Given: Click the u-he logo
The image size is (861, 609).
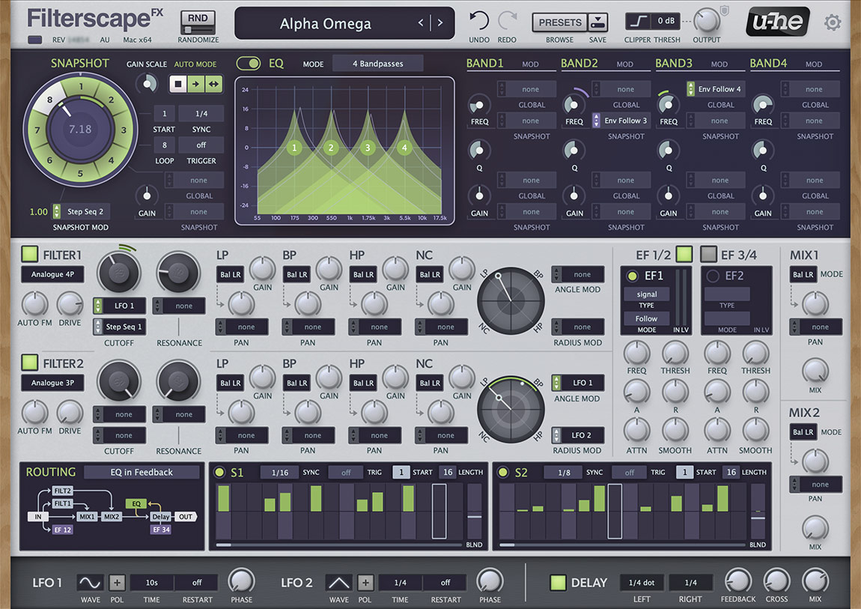Looking at the screenshot, I should 777,22.
